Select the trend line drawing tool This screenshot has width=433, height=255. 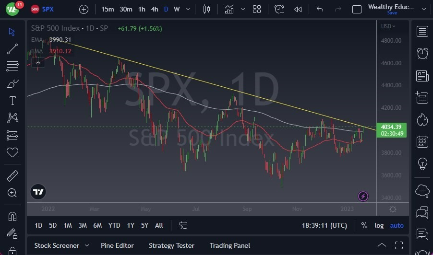tap(12, 49)
